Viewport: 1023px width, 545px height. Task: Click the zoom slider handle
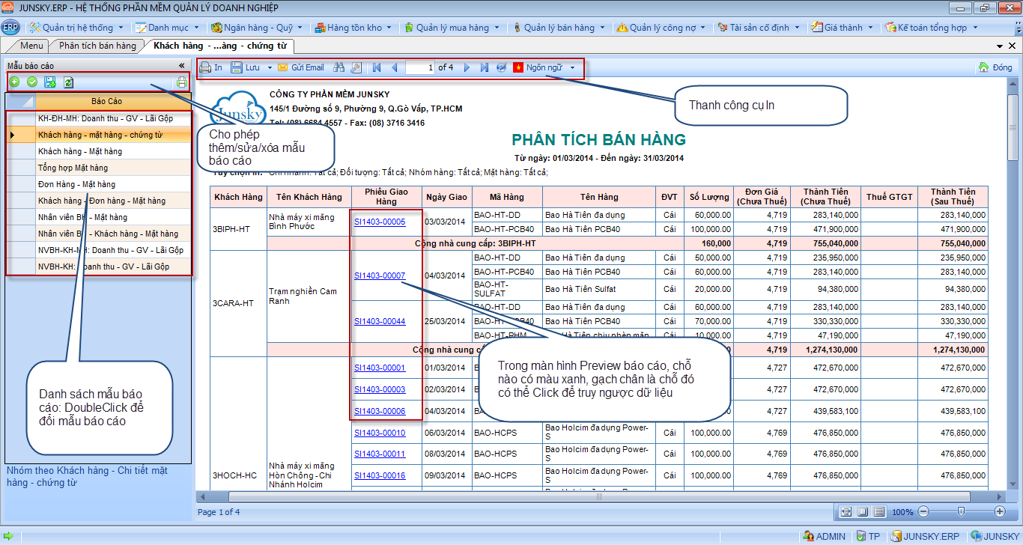(961, 511)
